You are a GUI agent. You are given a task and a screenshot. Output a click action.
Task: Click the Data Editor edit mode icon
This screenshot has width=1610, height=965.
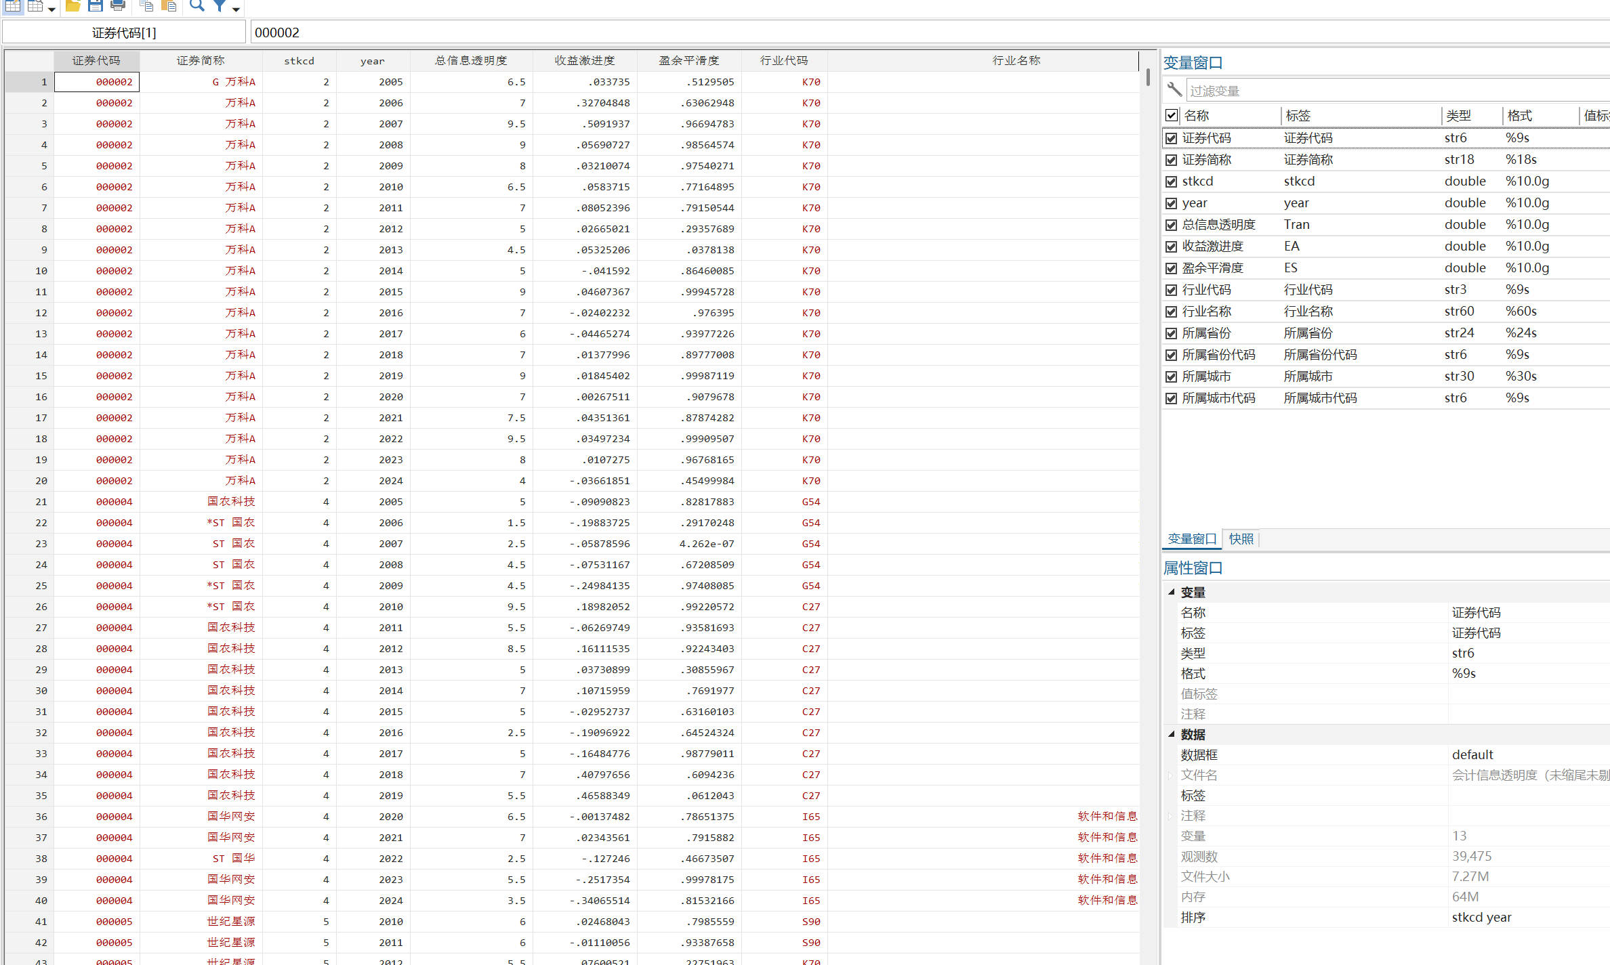tap(13, 6)
